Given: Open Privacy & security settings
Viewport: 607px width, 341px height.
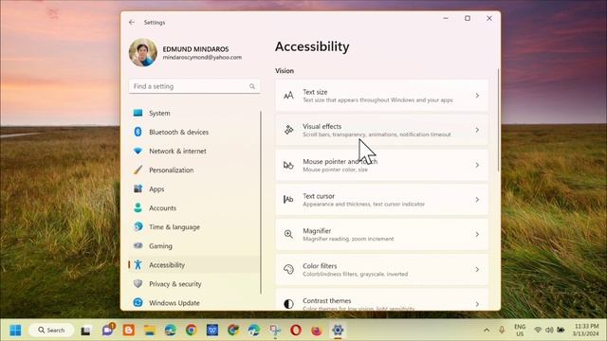Looking at the screenshot, I should point(194,283).
